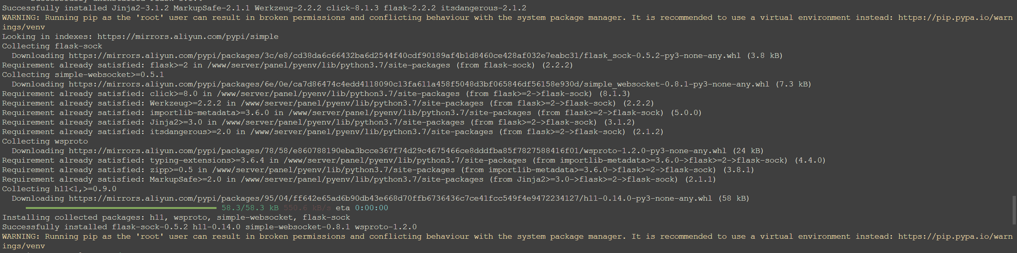
Task: Open the wsproto-1.2.0 wheel download URL
Action: pyautogui.click(x=397, y=151)
